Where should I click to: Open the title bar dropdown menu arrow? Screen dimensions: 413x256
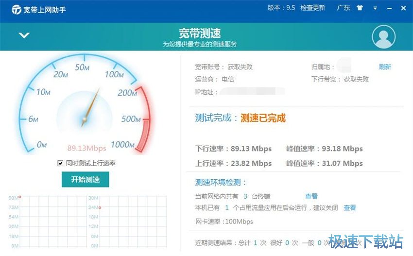[375, 8]
